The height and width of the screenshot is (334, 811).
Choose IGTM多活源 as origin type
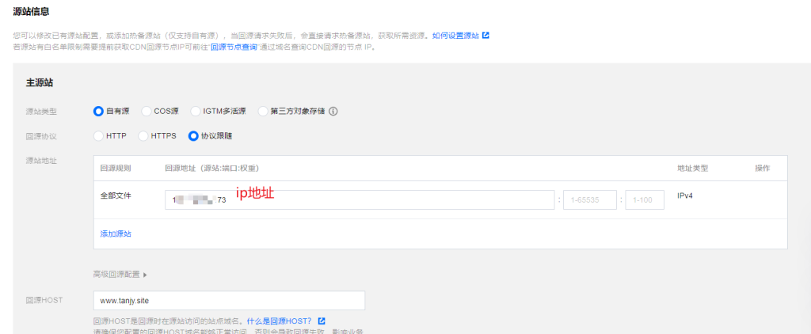(196, 112)
